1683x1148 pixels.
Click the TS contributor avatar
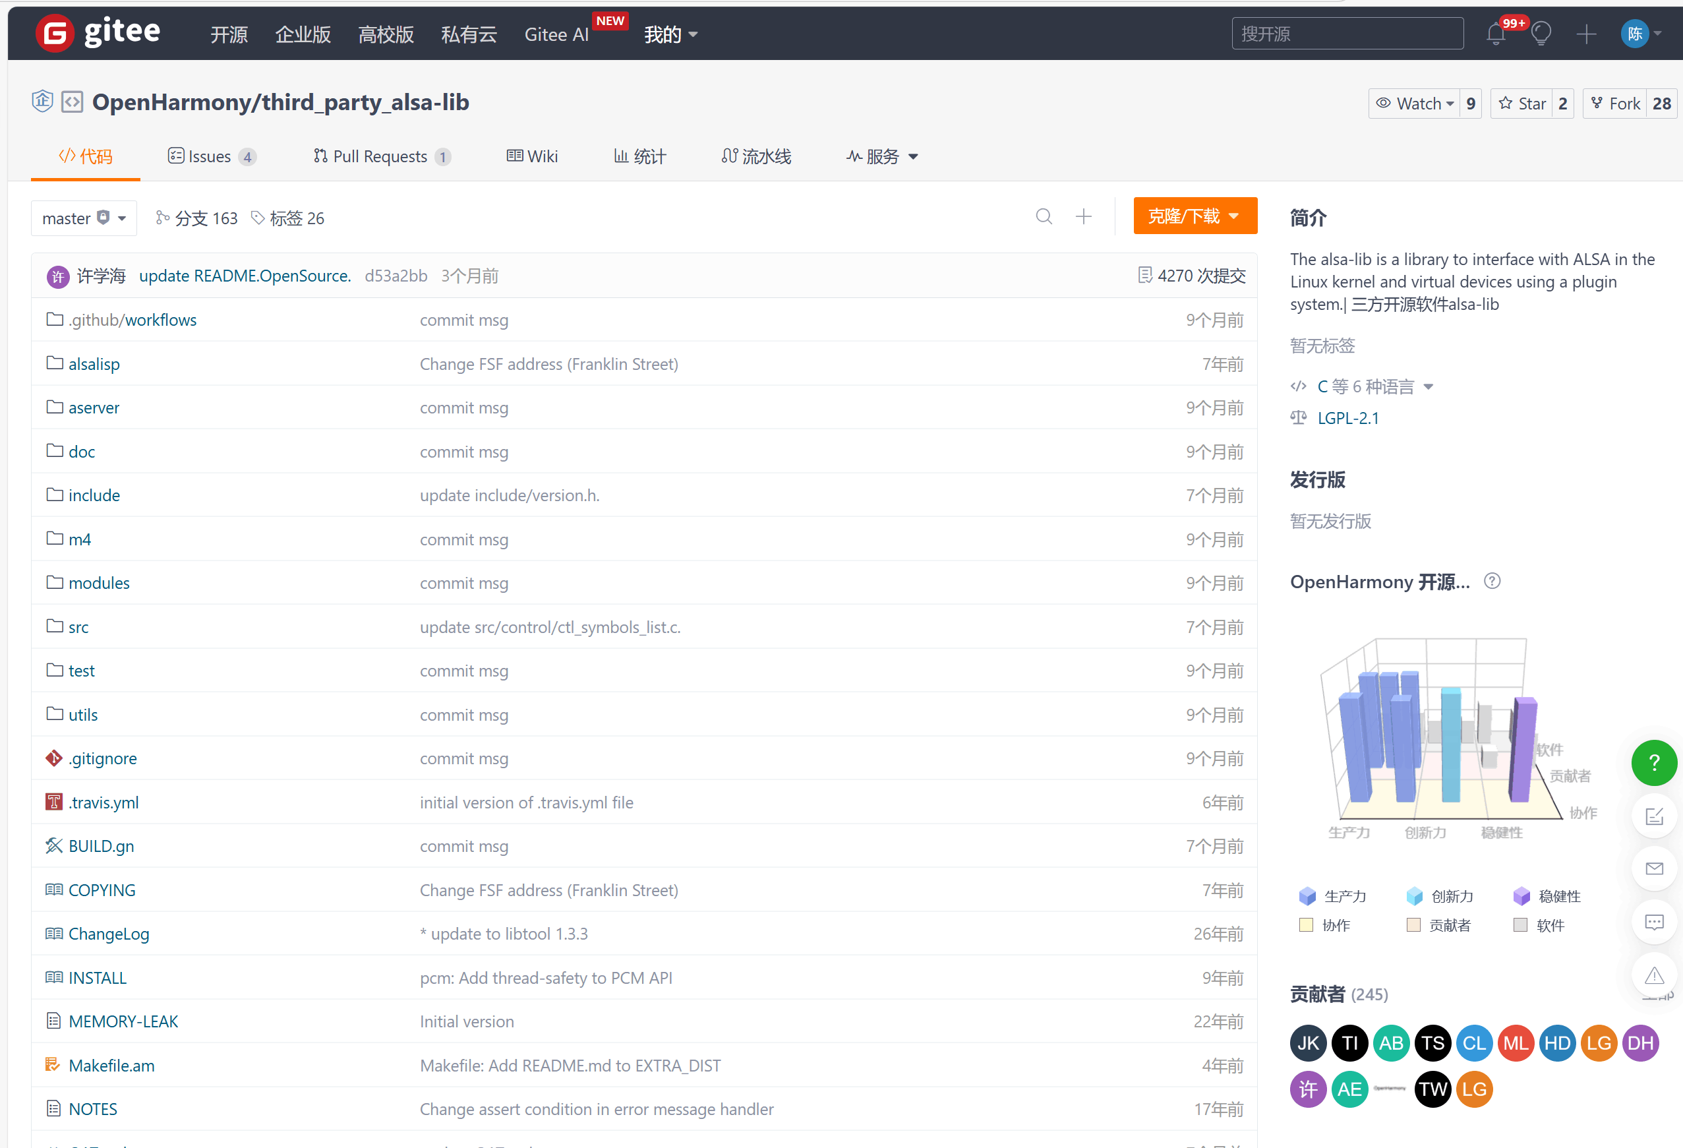click(1432, 1043)
